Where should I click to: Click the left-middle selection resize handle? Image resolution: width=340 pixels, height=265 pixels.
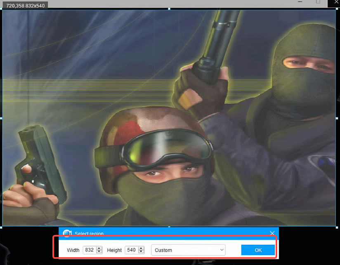1,118
